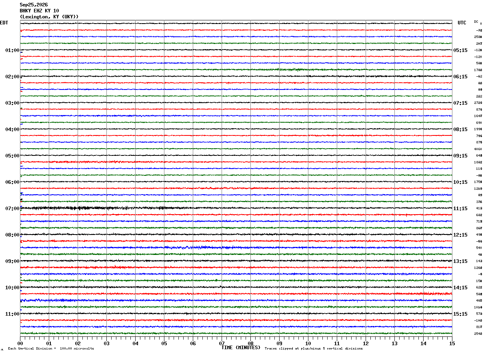Click the 11:00 EDT time label
Image resolution: width=484 pixels, height=354 pixels.
pyautogui.click(x=12, y=314)
